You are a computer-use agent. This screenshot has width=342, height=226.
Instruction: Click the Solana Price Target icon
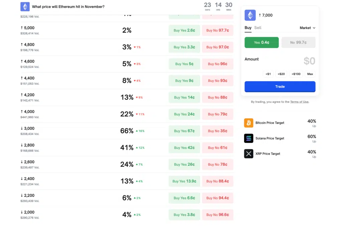248,138
